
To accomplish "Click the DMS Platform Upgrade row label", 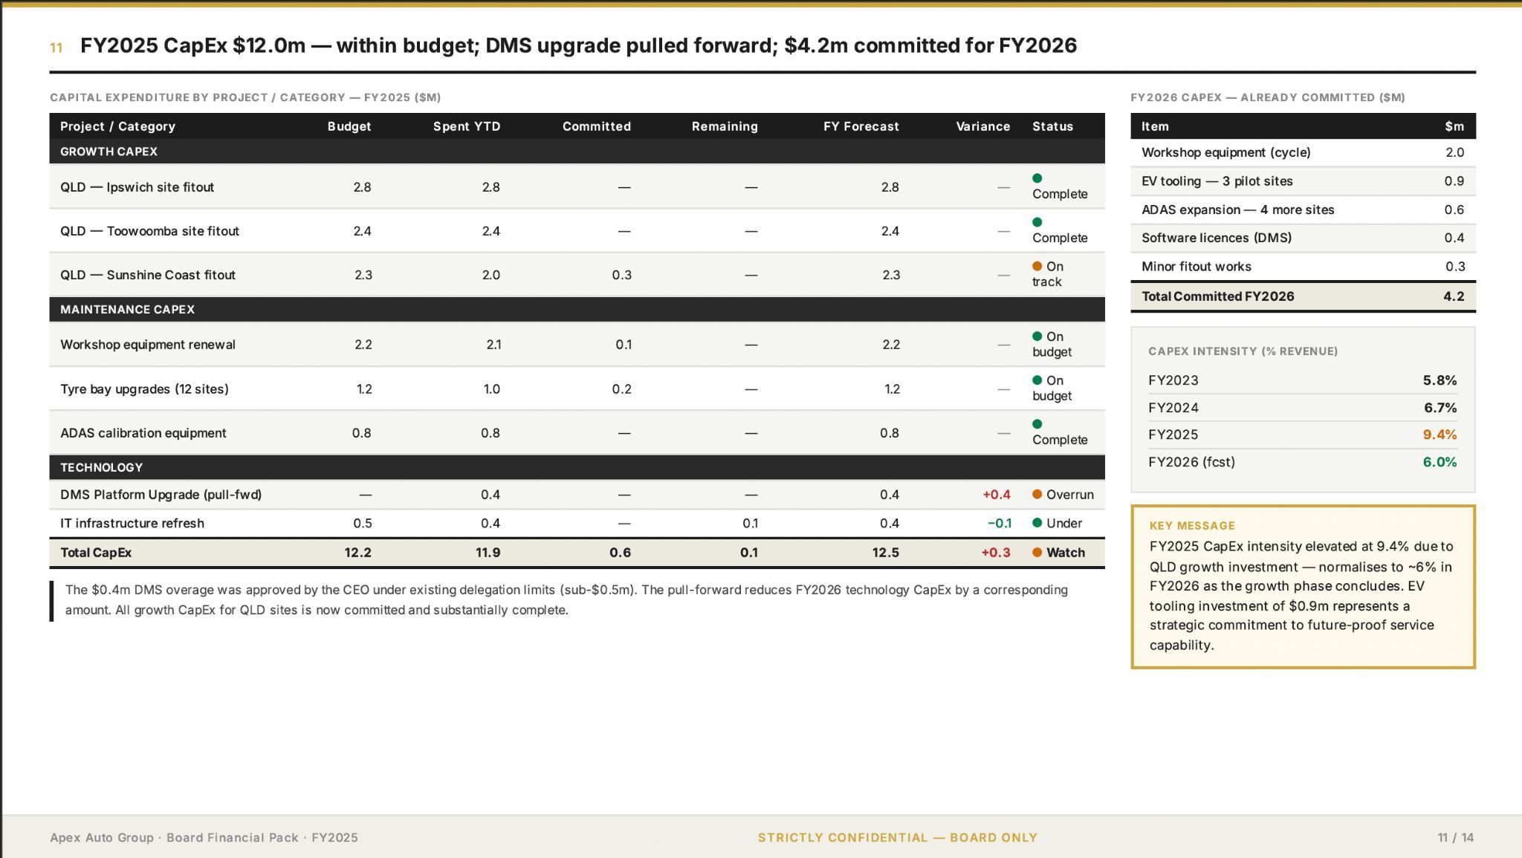I will (x=161, y=495).
